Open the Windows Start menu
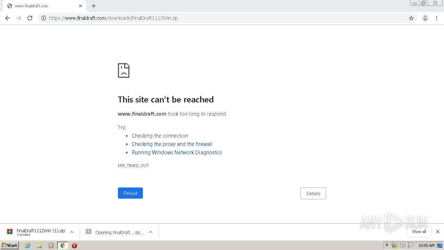 (10, 245)
